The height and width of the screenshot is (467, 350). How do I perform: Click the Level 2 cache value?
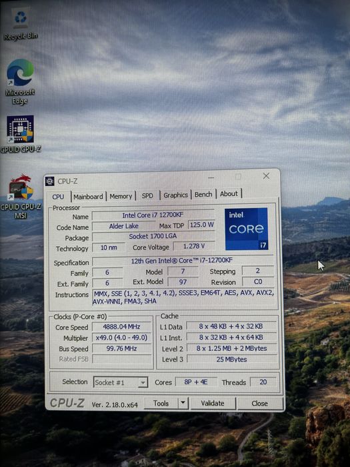coord(231,348)
